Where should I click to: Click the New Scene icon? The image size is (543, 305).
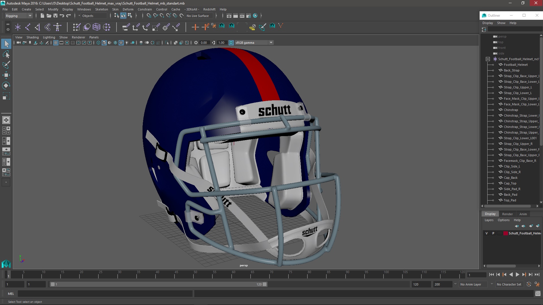(x=42, y=16)
